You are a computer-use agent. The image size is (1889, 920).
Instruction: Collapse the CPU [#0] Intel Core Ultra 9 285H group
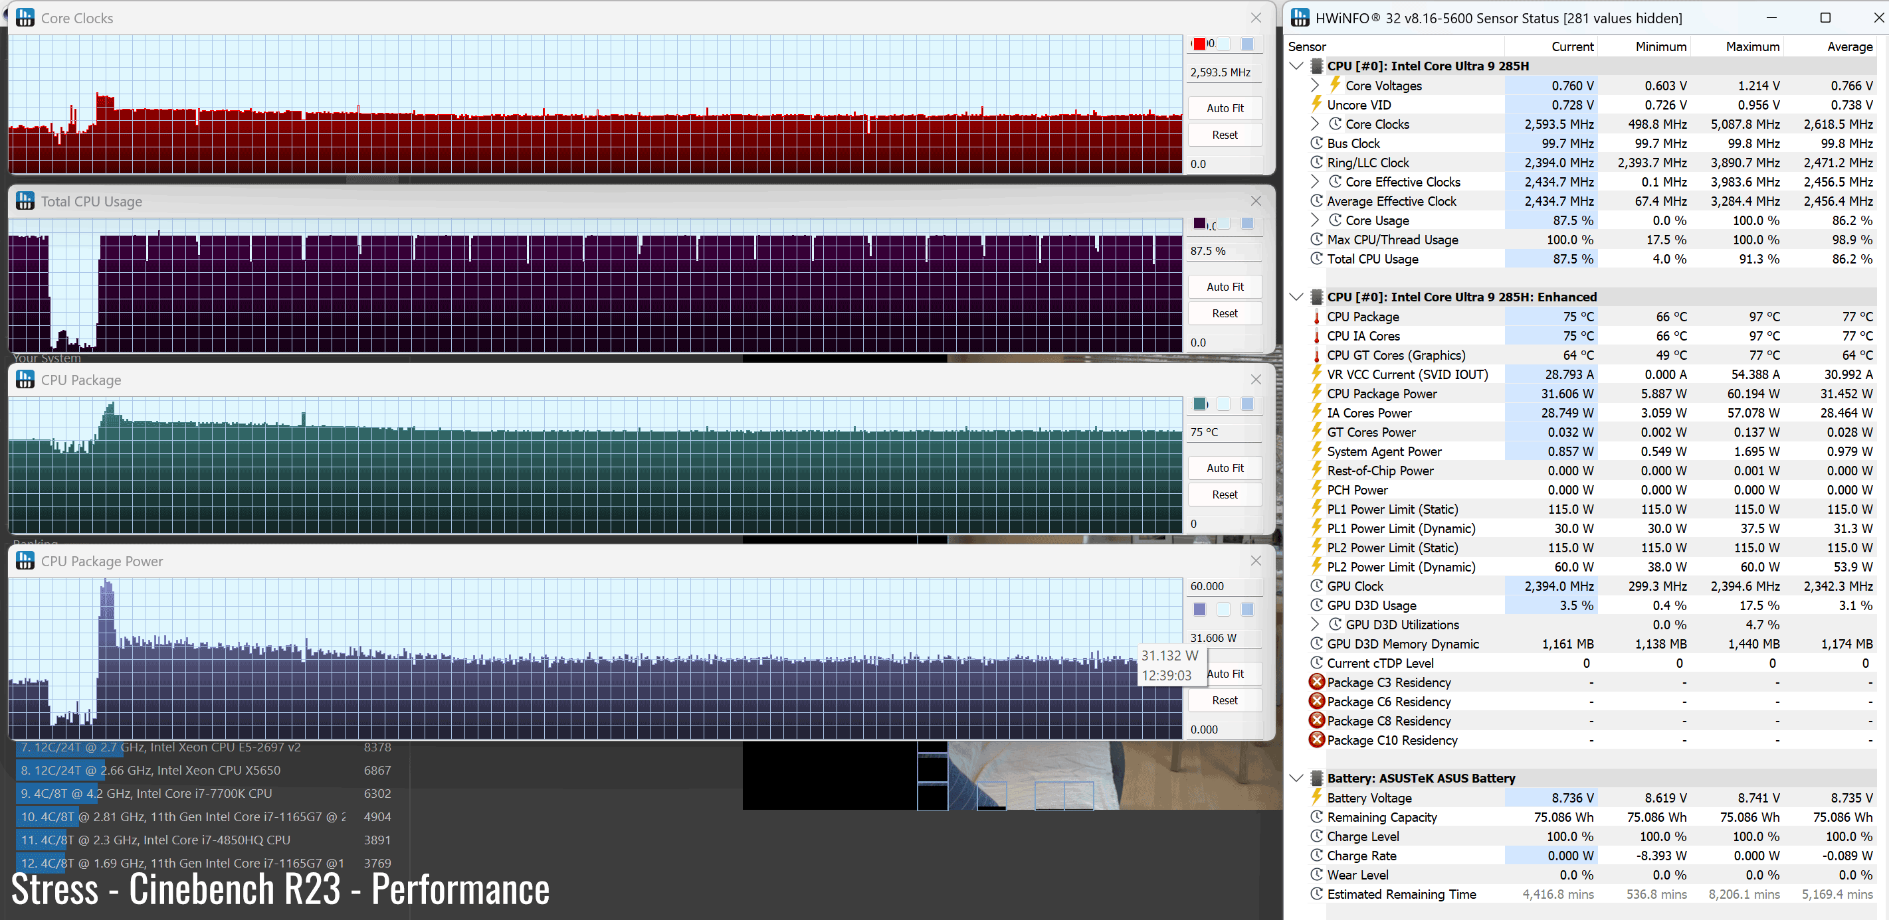coord(1296,65)
